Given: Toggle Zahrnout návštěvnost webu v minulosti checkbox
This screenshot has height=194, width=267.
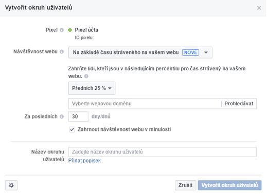Looking at the screenshot, I should (72, 129).
